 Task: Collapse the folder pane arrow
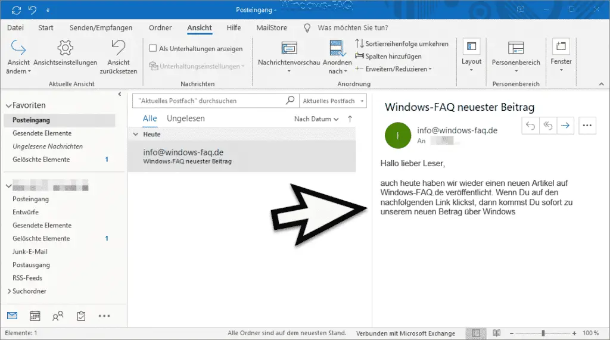click(x=119, y=93)
